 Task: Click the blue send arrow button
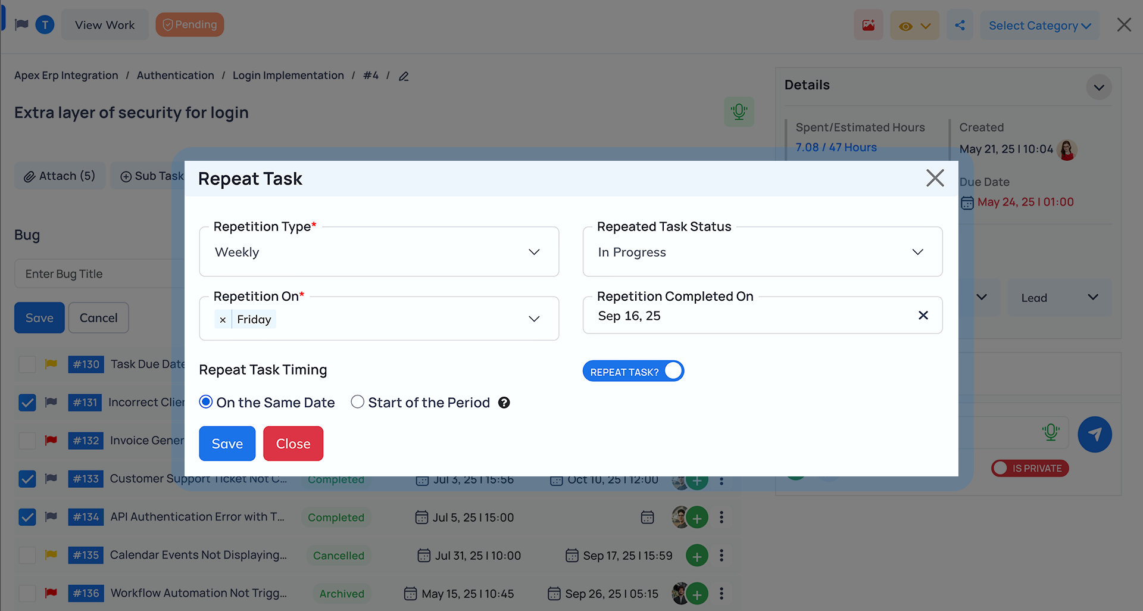point(1094,434)
